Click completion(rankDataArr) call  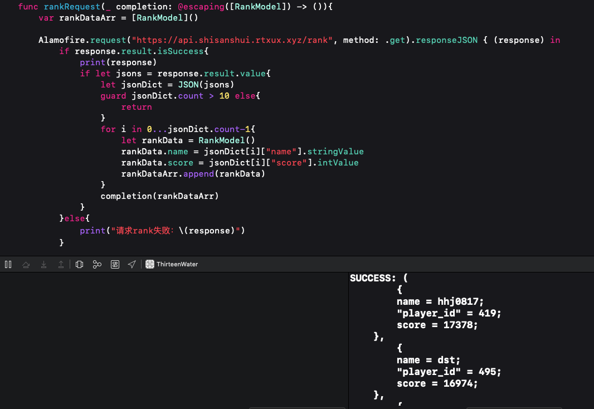(159, 196)
